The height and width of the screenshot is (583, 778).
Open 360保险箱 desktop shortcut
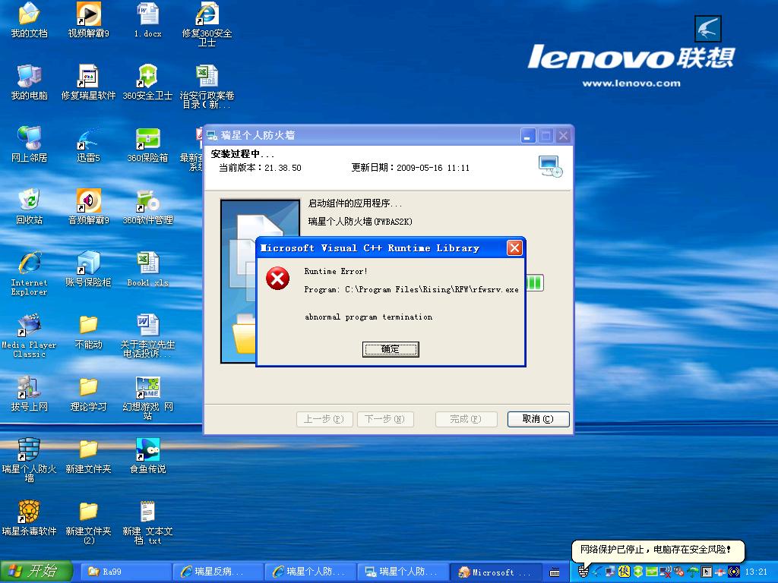(148, 144)
